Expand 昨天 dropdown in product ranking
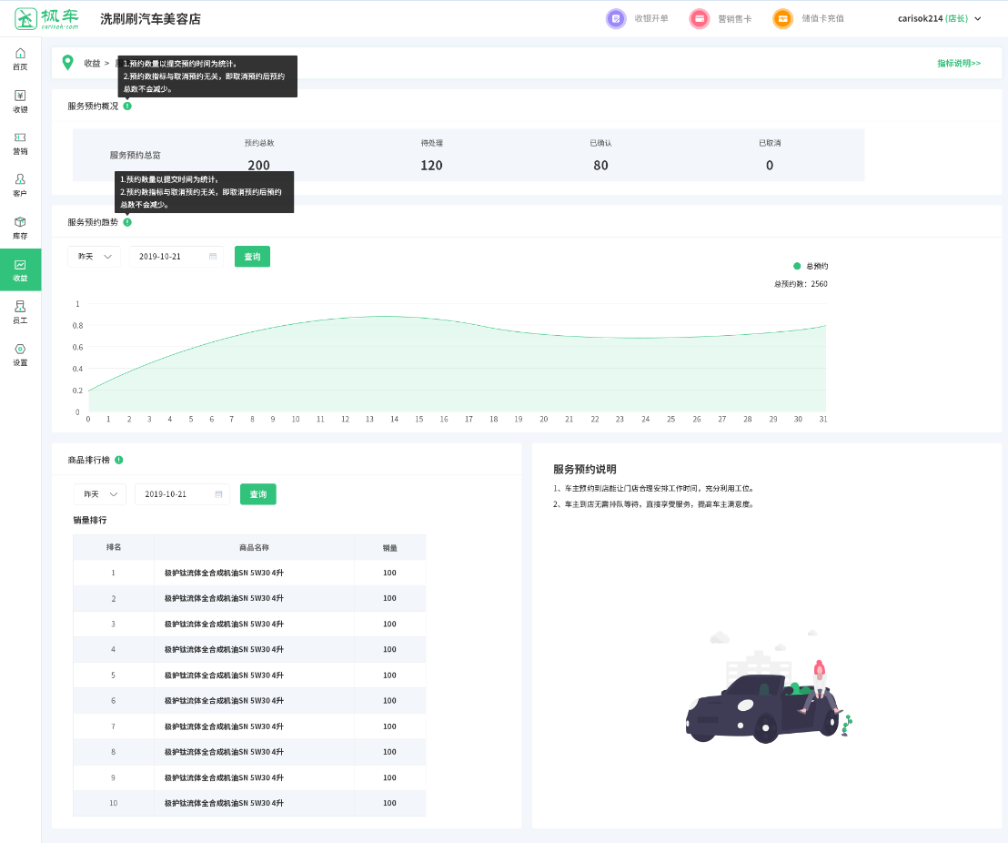This screenshot has height=843, width=1008. [x=99, y=494]
